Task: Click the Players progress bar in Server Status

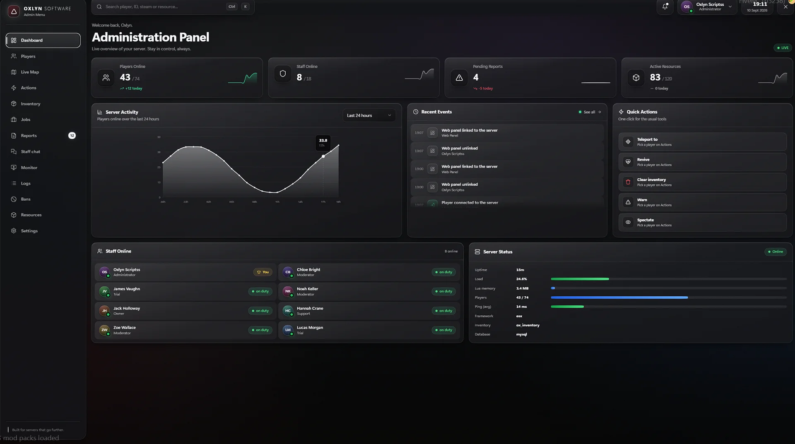Action: pyautogui.click(x=669, y=298)
